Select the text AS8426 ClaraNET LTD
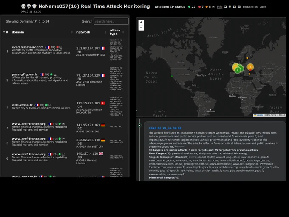Viewport: 289px width, 217px height. tap(90, 146)
